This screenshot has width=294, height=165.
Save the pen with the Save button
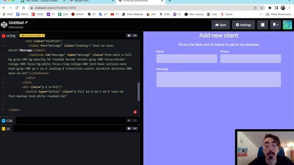pos(220,25)
